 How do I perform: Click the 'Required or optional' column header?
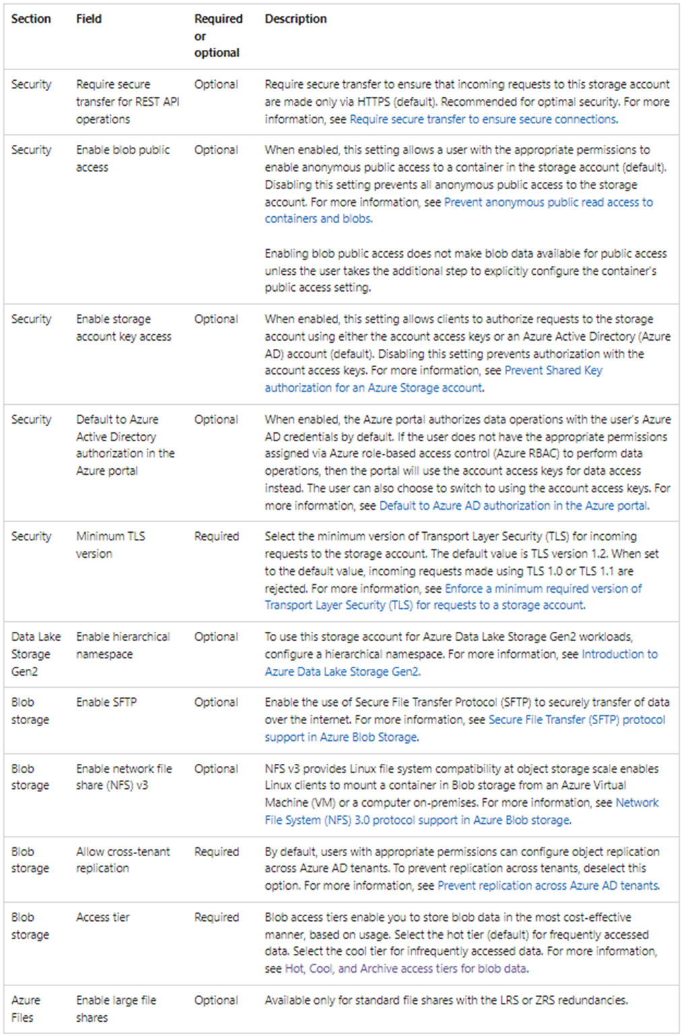click(x=218, y=36)
